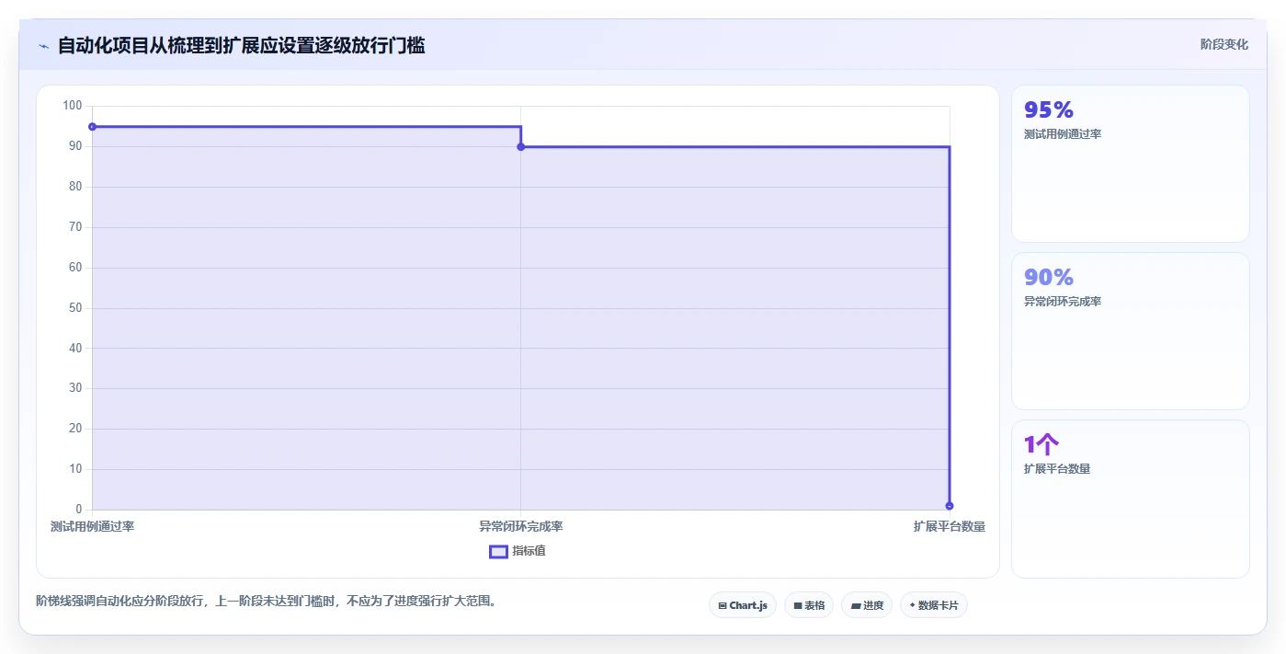
Task: Click the lightning icon beside the chart title
Action: coord(44,45)
